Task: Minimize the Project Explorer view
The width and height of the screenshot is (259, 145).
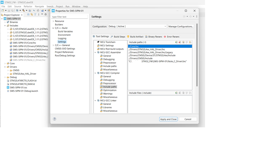Action: pos(42,14)
